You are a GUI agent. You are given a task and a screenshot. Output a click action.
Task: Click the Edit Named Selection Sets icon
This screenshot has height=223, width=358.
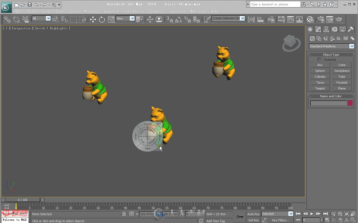[207, 19]
